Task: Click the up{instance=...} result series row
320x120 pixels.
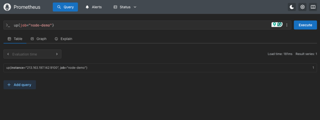Action: [x=160, y=68]
